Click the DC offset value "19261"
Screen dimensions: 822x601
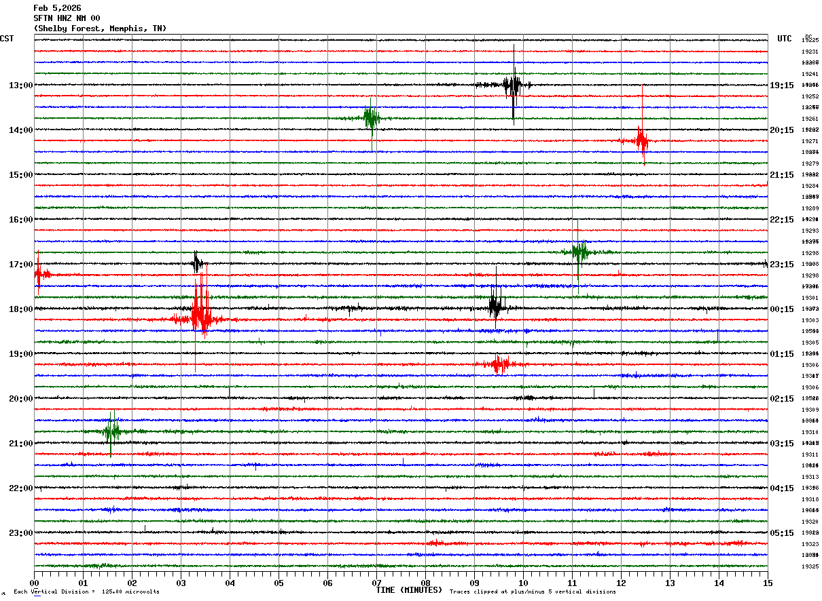tap(810, 119)
